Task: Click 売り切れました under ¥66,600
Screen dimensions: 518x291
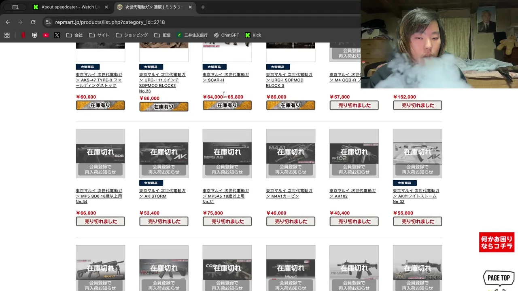Action: click(100, 221)
